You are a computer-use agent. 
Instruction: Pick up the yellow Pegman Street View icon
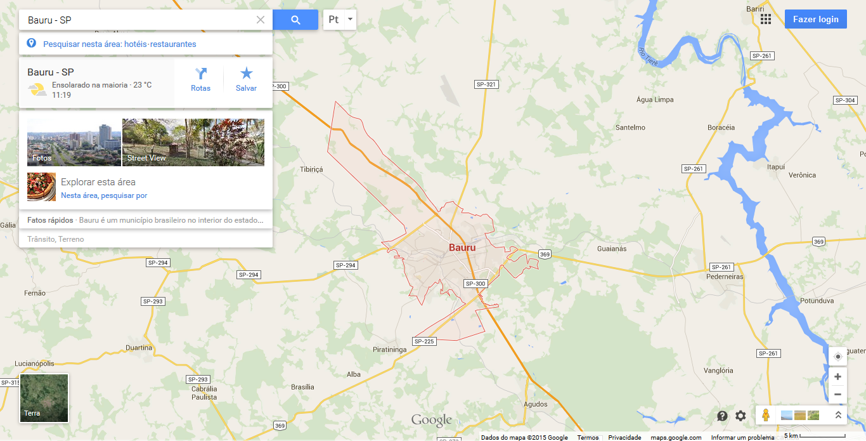766,415
